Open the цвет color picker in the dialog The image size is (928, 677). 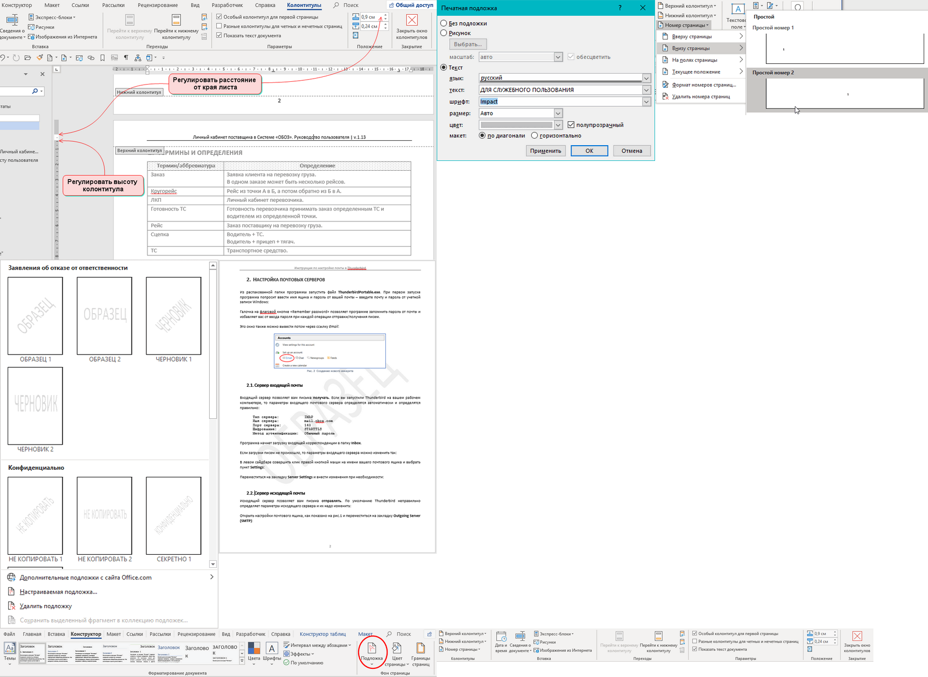click(558, 125)
